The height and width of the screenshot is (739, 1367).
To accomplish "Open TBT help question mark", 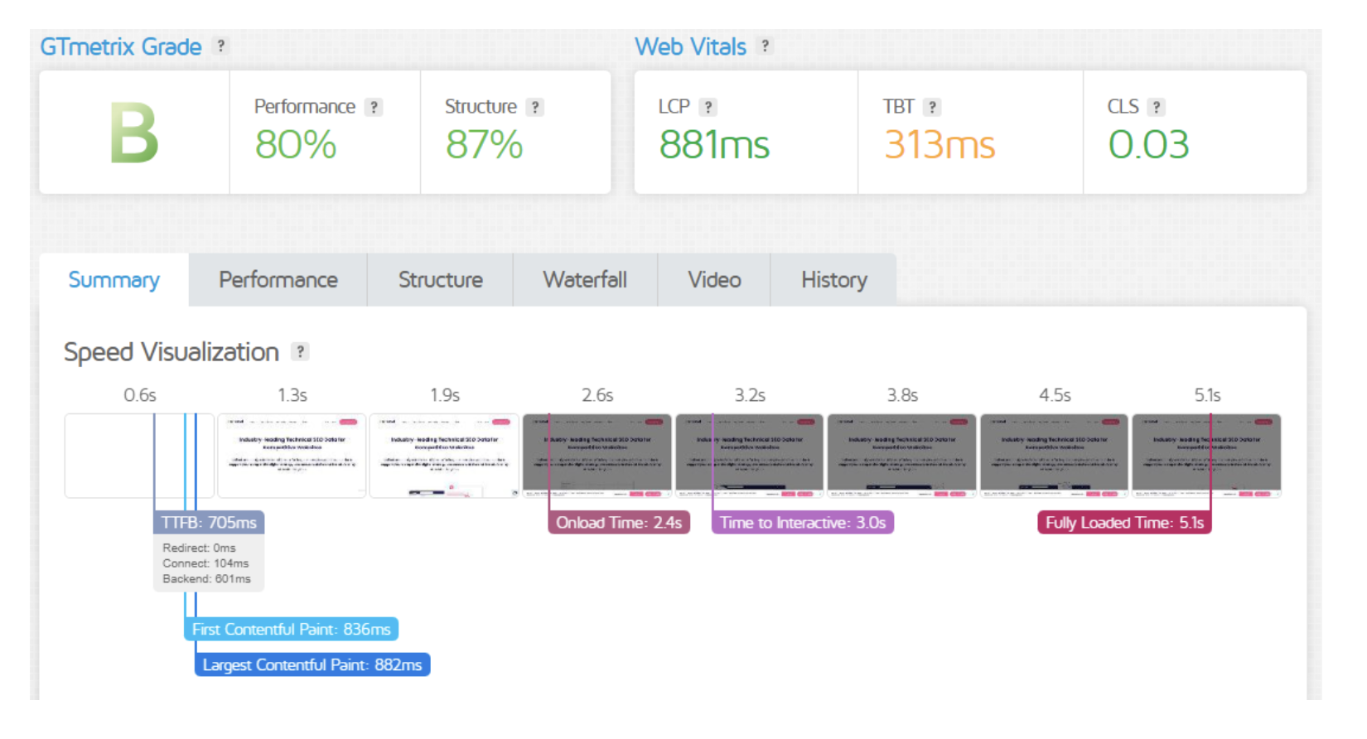I will pyautogui.click(x=933, y=108).
